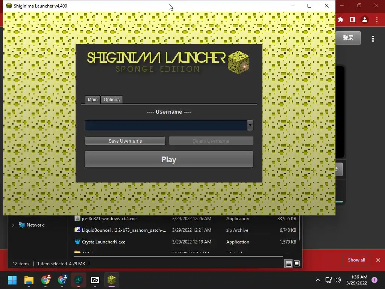385x289 pixels.
Task: Open 7-Zip from the taskbar
Action: coord(95,280)
